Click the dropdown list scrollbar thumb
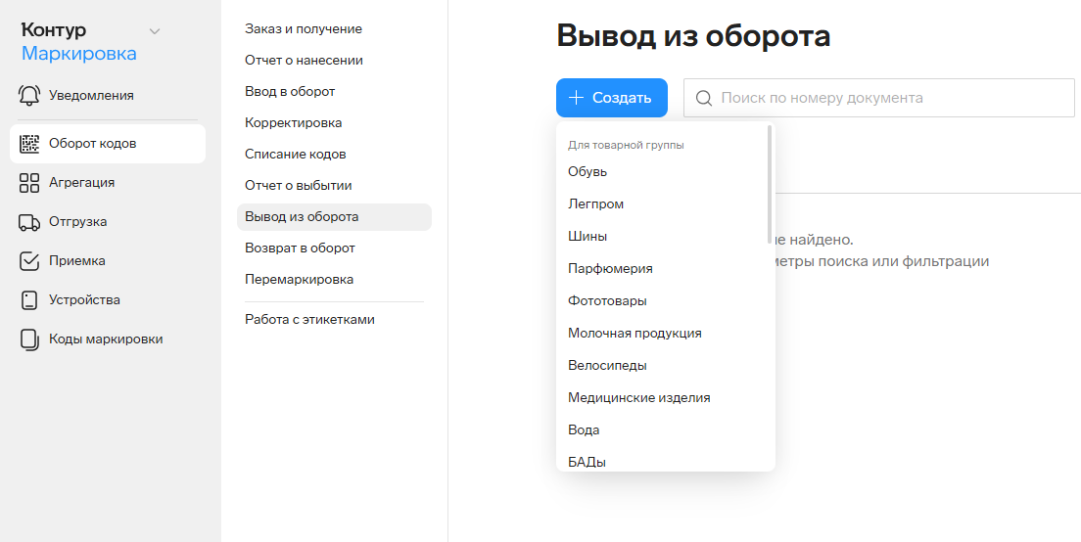The image size is (1081, 542). point(770,185)
